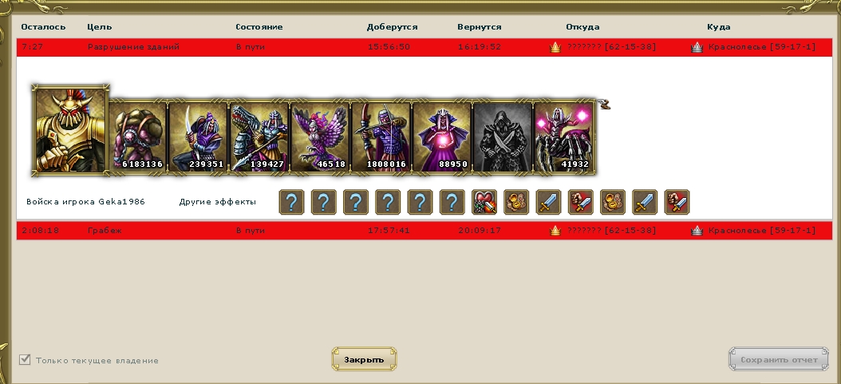This screenshot has width=841, height=384.
Task: Click the first unknown question-mark effect icon
Action: [x=291, y=202]
